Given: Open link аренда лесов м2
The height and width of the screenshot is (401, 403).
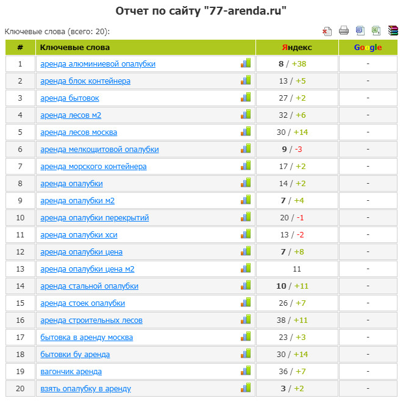Looking at the screenshot, I should coord(71,115).
